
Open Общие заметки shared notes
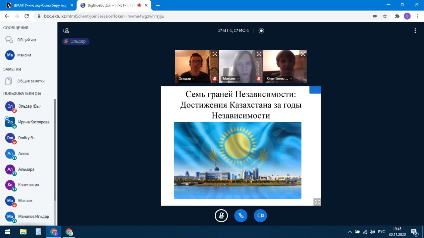pos(30,81)
